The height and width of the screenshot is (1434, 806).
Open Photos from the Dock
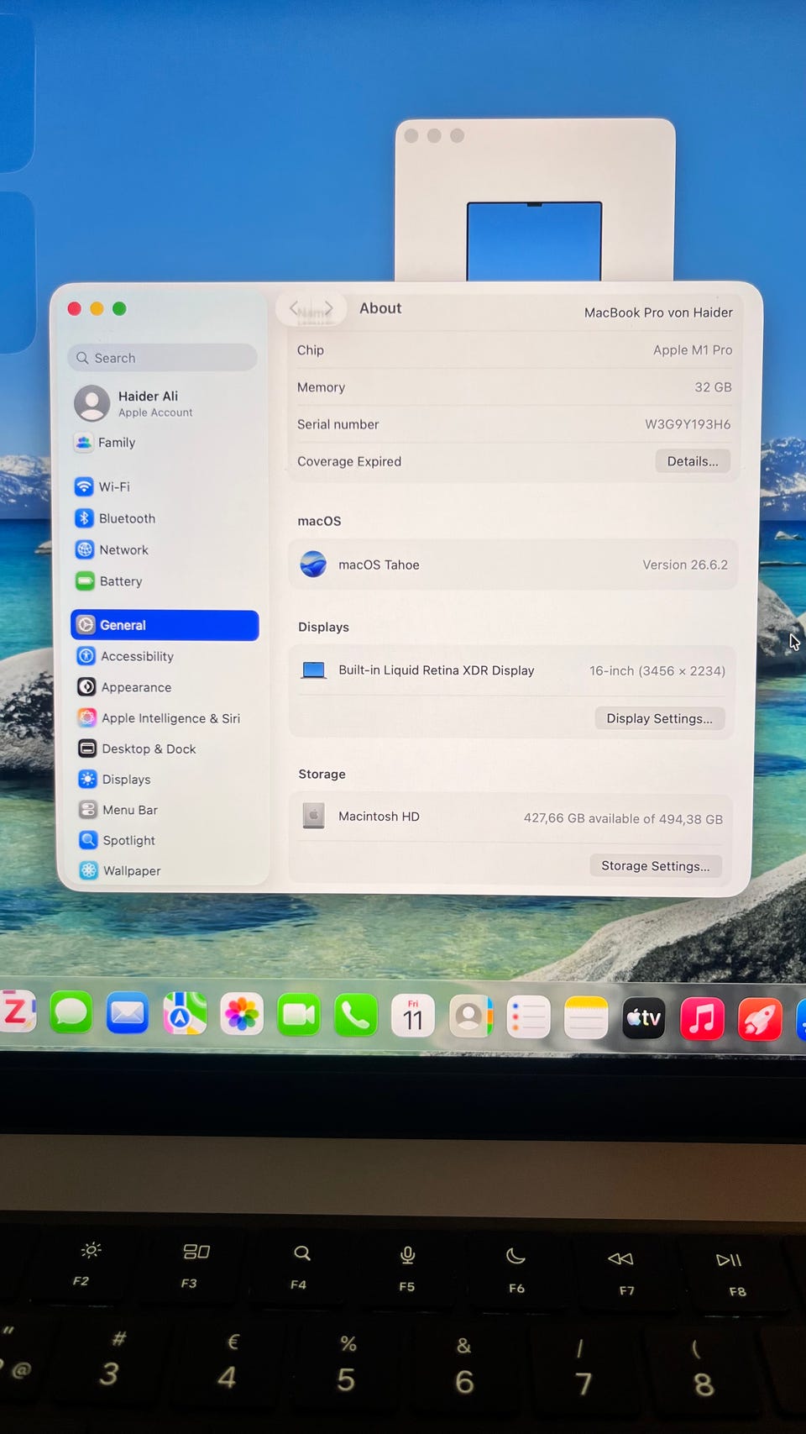pyautogui.click(x=242, y=1015)
